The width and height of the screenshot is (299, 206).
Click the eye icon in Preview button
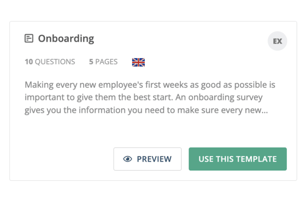(128, 159)
